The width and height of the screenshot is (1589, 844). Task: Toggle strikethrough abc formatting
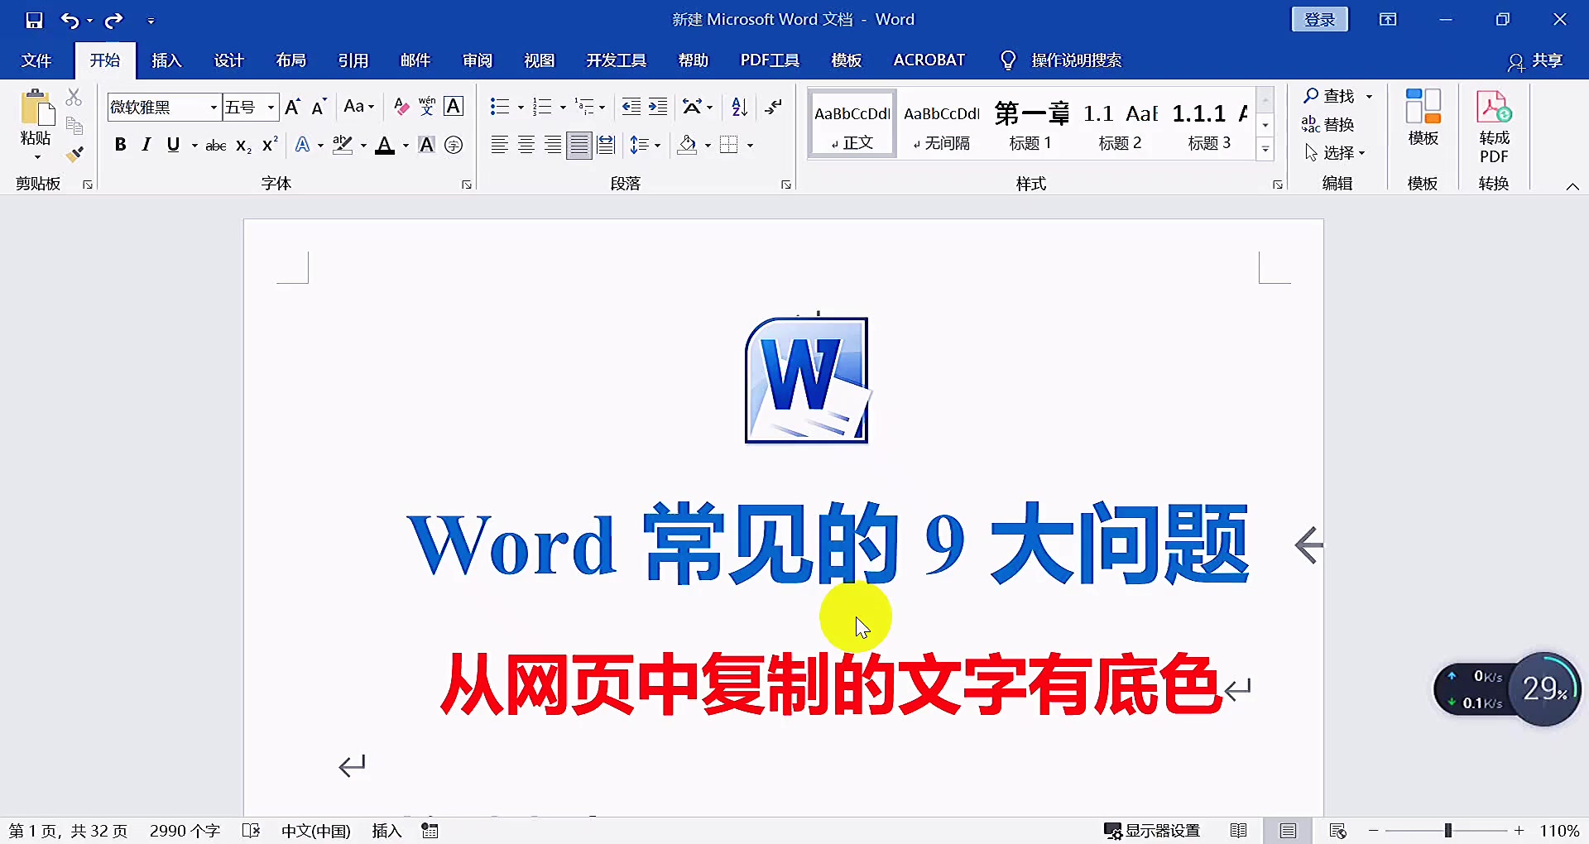[x=216, y=146]
